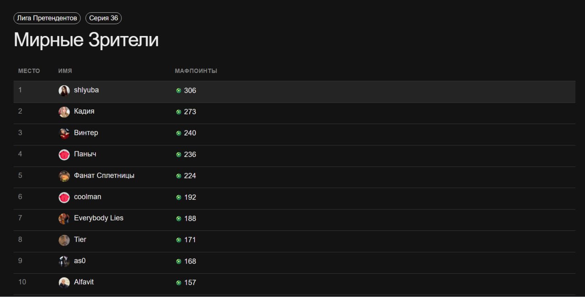
Task: Click coolman's red avatar icon
Action: pos(64,198)
